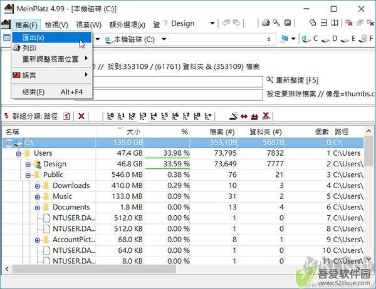Sort by 名稱 column header

pyautogui.click(x=49, y=132)
